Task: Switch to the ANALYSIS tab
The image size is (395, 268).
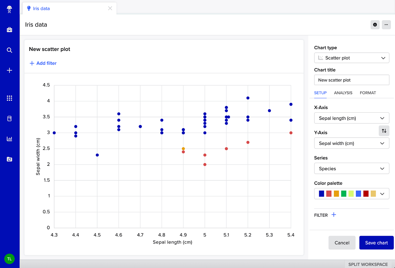Action: (343, 93)
